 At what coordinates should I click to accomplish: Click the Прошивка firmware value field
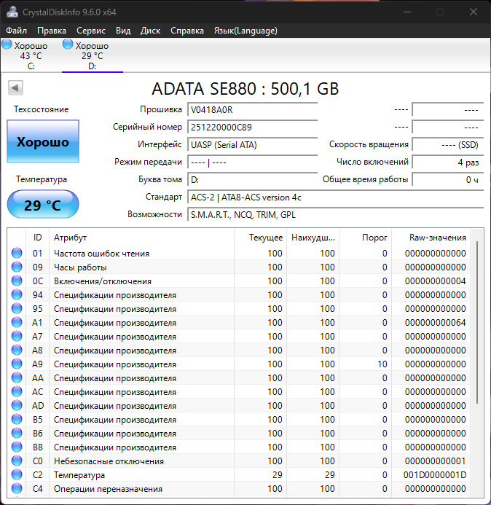(x=252, y=110)
